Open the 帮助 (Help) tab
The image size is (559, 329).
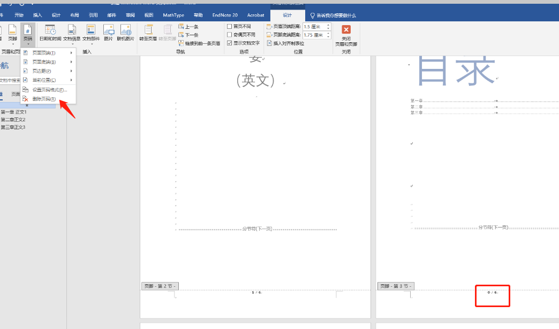[198, 15]
